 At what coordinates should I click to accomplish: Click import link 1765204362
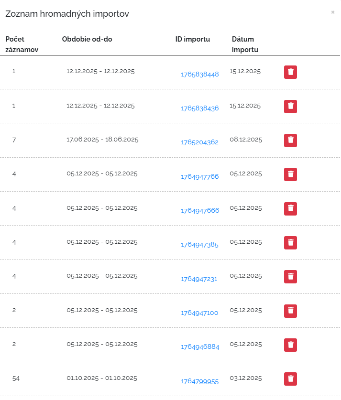click(199, 142)
